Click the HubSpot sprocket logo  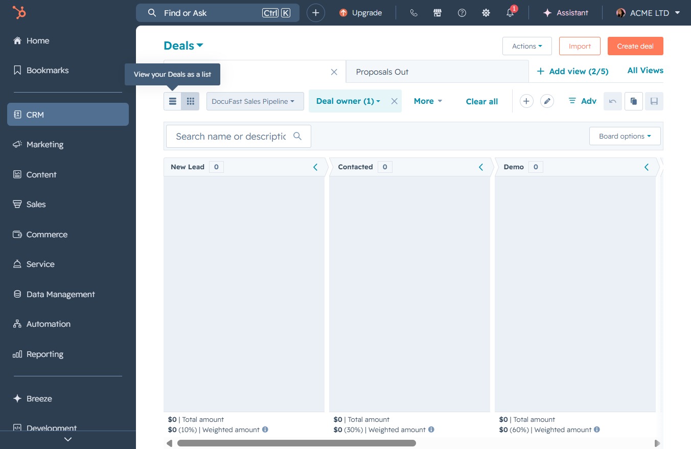point(19,12)
